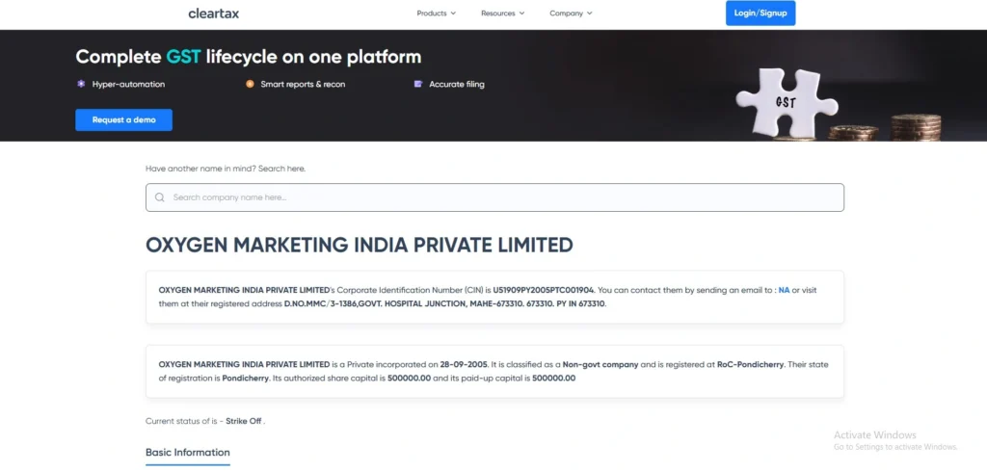
Task: Click the NA email link
Action: pos(784,291)
